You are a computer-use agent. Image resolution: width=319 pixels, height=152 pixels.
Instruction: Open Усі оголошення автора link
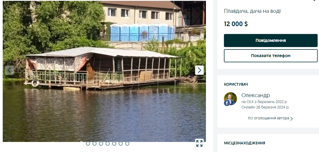pyautogui.click(x=268, y=118)
